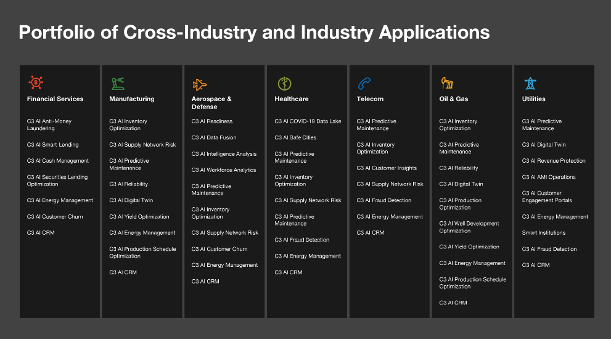This screenshot has width=611, height=339.
Task: Click C3 AI CRM under Utilities
Action: click(536, 265)
